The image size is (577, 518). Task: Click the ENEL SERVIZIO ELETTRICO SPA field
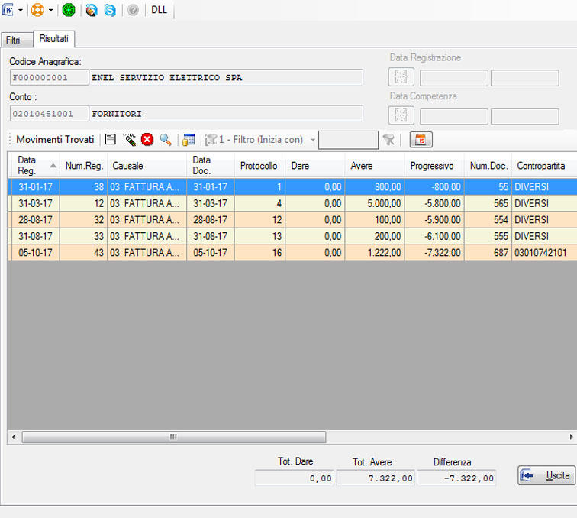(x=227, y=78)
